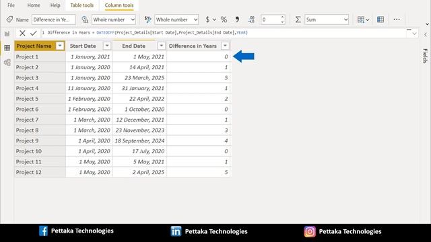Open the Help tab
The image size is (431, 242).
55,5
